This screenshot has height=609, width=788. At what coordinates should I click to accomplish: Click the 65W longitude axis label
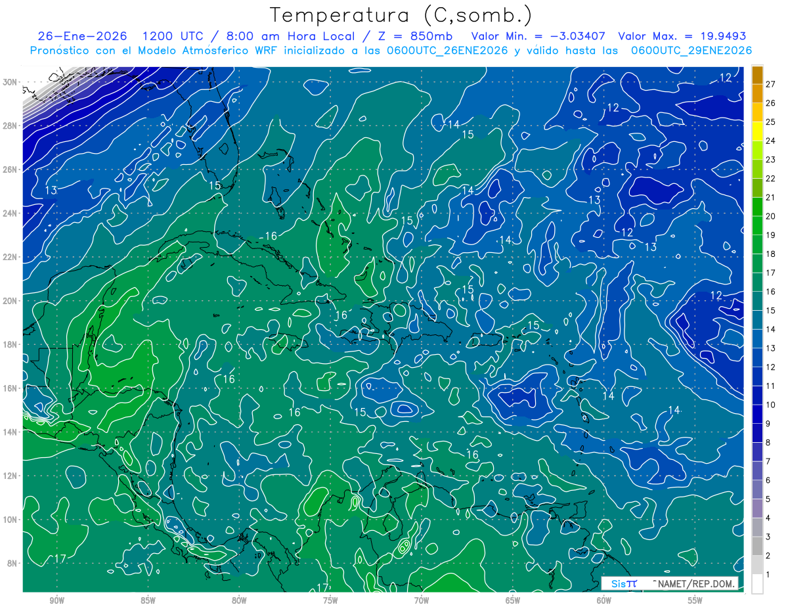coord(513,600)
